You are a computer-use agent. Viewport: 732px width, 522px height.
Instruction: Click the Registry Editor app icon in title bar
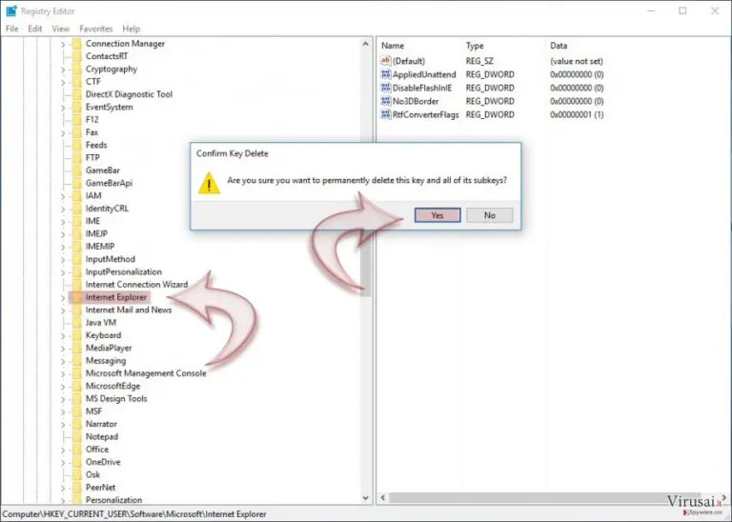(11, 10)
